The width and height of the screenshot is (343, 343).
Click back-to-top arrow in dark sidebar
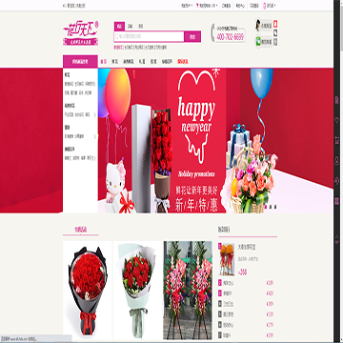click(x=337, y=240)
